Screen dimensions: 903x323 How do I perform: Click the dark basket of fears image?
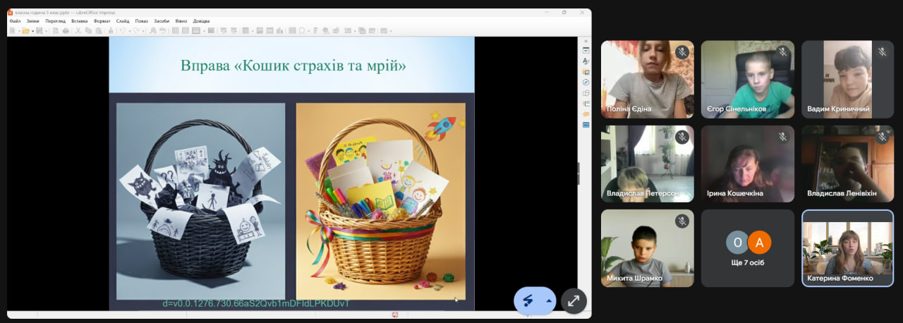[200, 201]
